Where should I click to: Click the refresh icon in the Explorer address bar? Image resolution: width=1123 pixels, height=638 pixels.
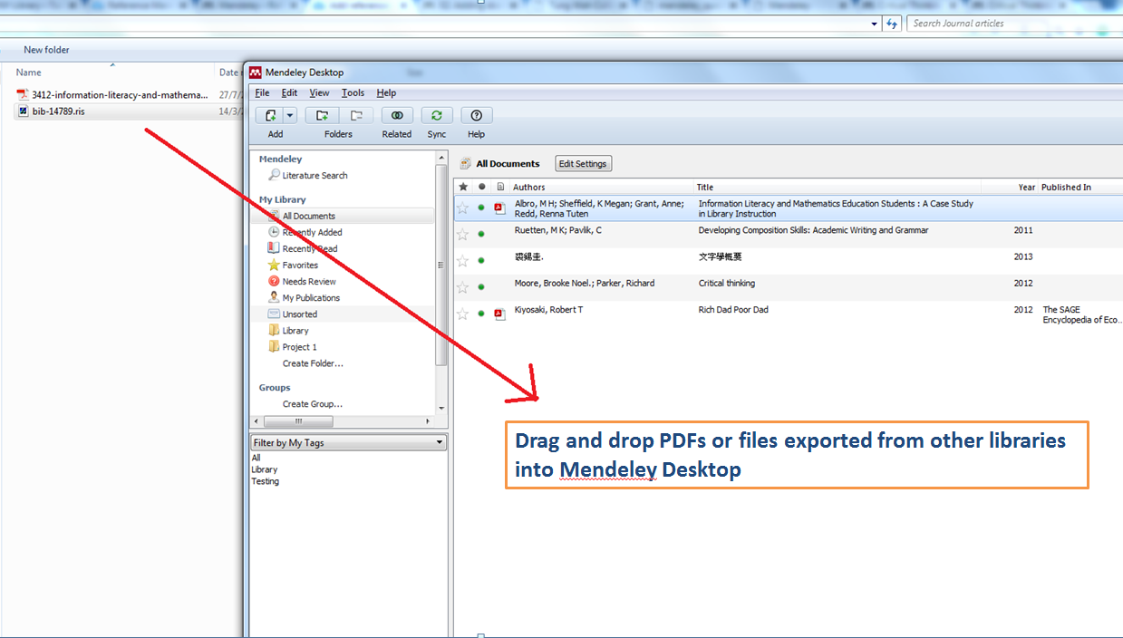pos(893,24)
